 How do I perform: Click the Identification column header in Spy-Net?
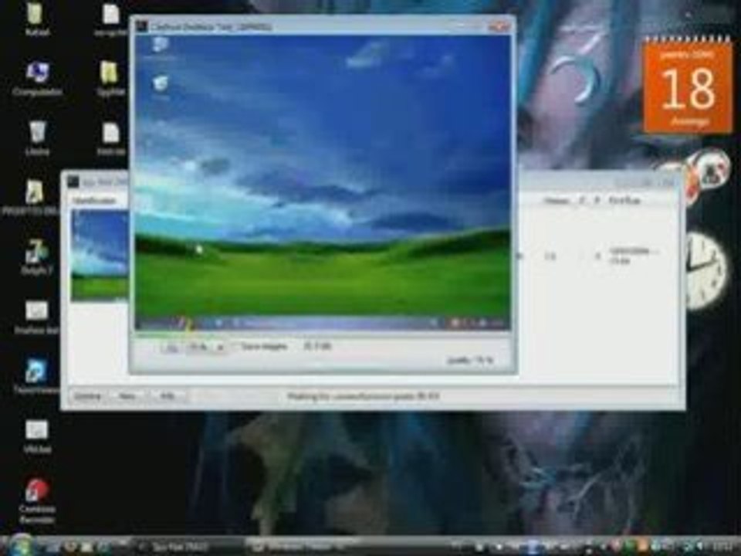coord(94,201)
